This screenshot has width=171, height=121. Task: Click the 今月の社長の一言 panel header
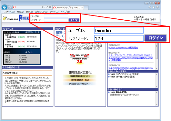click(28, 67)
